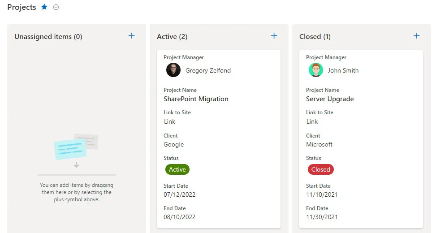Add new item to Active column
The height and width of the screenshot is (233, 436).
click(274, 36)
